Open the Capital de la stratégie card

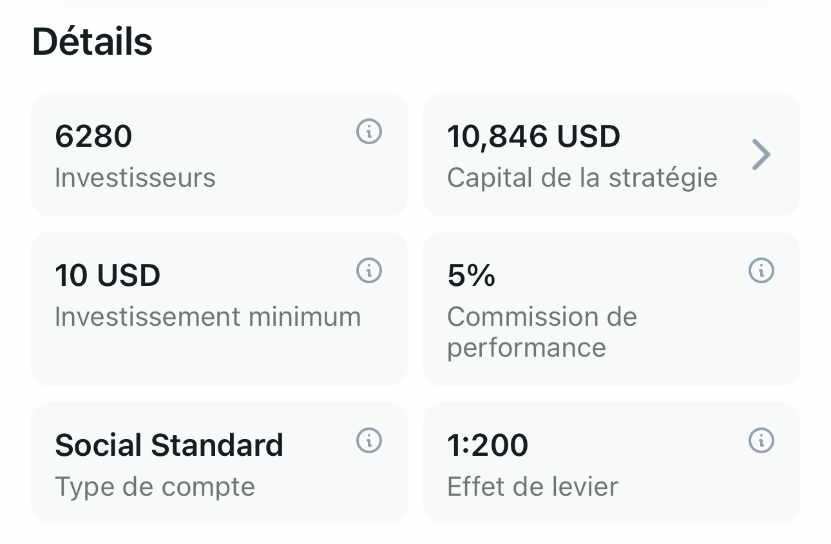[611, 155]
